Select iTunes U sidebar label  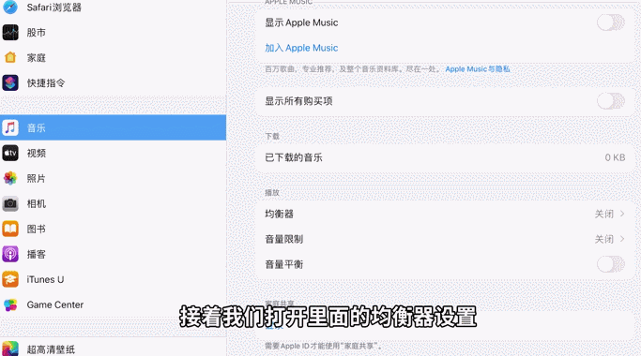(45, 280)
